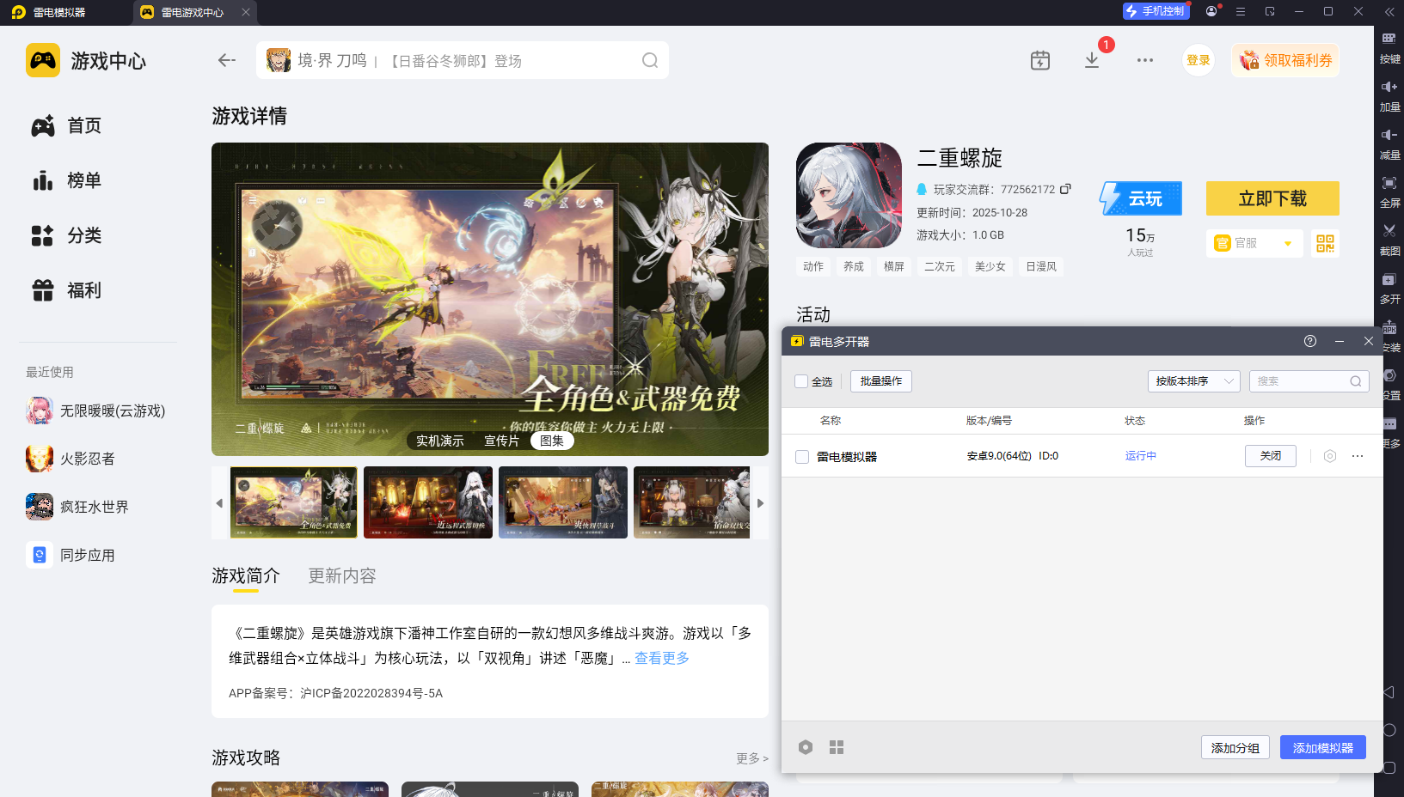Show next gallery thumbnails with right arrow
The height and width of the screenshot is (797, 1404).
pyautogui.click(x=760, y=503)
